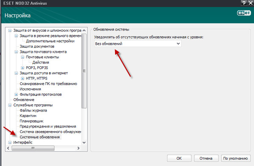Open the 'Без обновлений' update level dropdown
This screenshot has width=254, height=166.
coord(138,44)
